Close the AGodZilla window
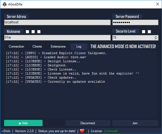 [x=158, y=4]
